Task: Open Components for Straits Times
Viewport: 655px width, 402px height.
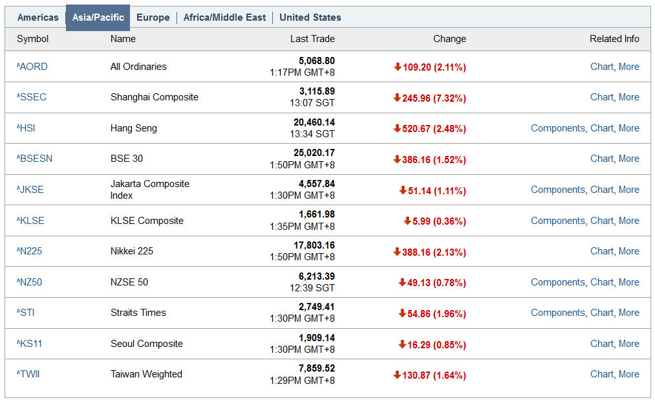Action: click(557, 313)
